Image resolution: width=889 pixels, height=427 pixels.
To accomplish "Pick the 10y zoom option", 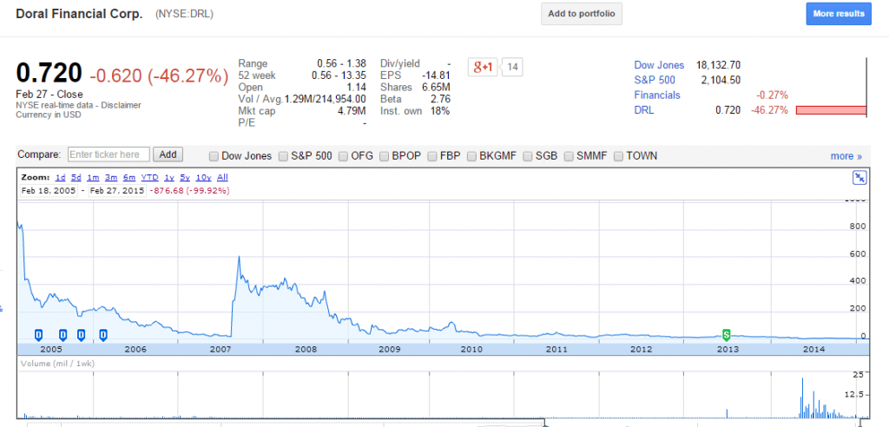I will coord(203,178).
